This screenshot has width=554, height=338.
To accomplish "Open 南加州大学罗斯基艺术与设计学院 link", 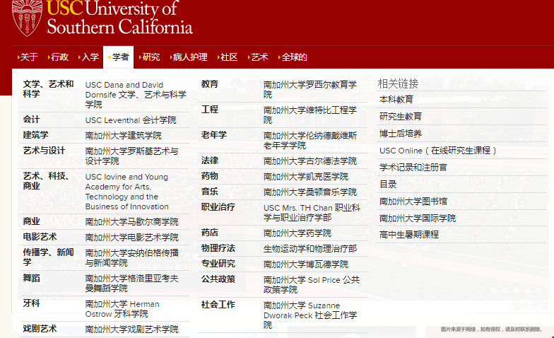I will click(131, 156).
